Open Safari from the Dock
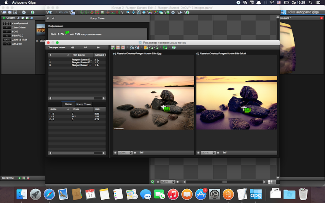 click(49, 194)
